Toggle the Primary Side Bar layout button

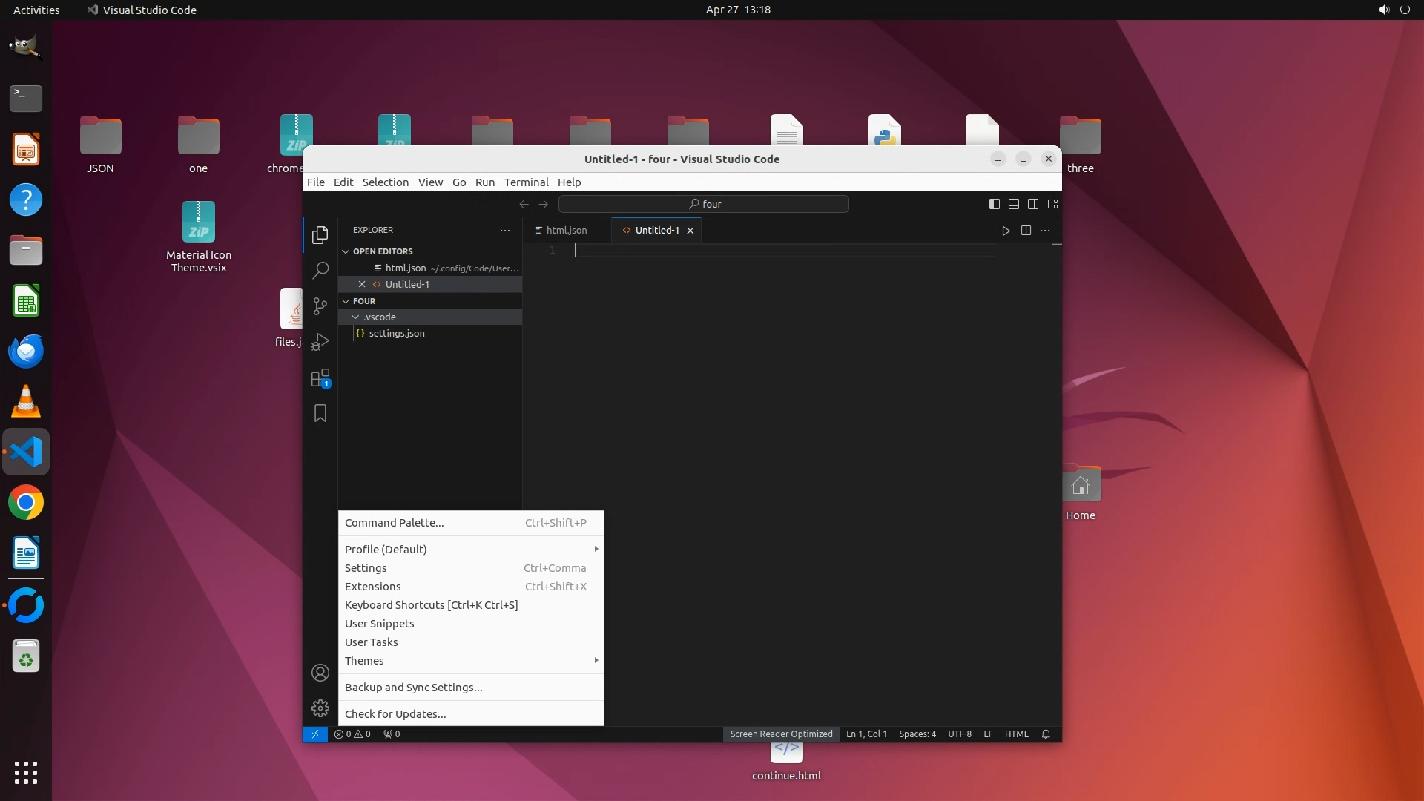995,204
